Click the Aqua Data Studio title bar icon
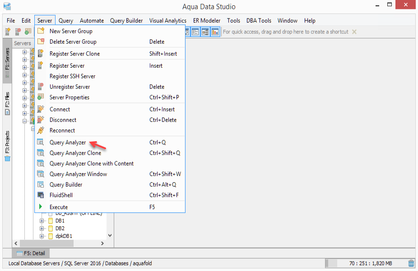Image resolution: width=418 pixels, height=271 pixels. pos(7,6)
